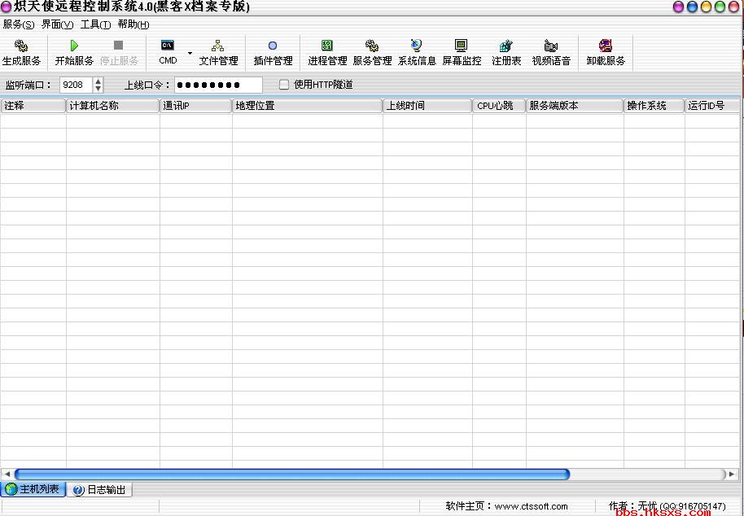This screenshot has height=516, width=744.
Task: Toggle the 使用HTTP隧道 checkbox
Action: point(284,85)
